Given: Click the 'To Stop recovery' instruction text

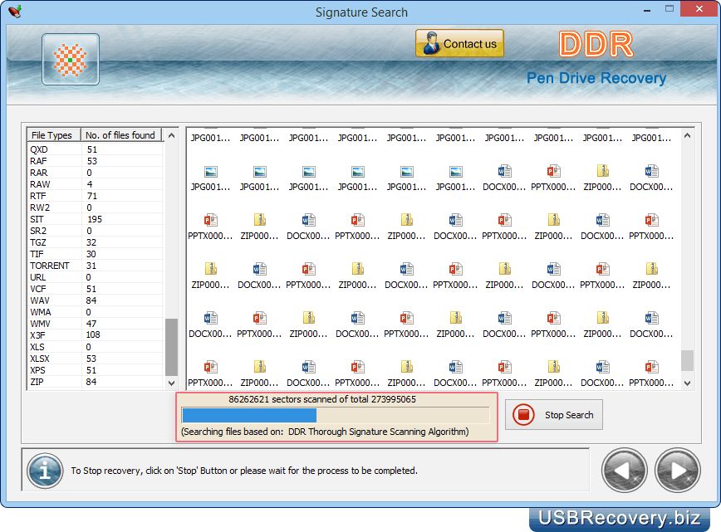Looking at the screenshot, I should (x=244, y=471).
